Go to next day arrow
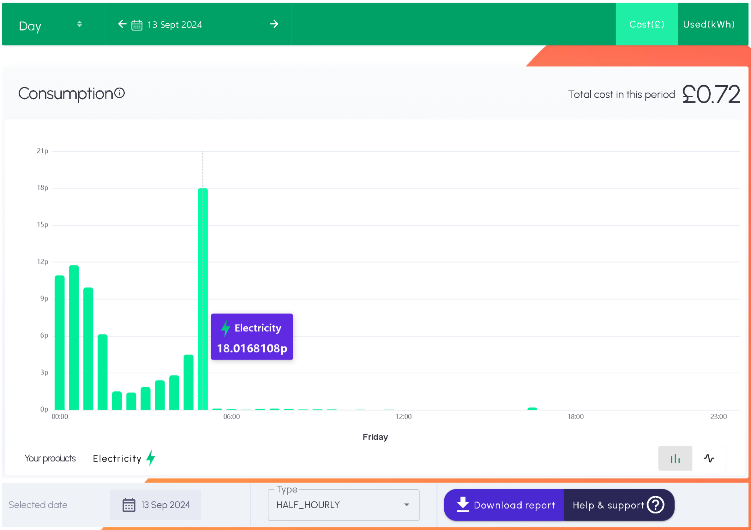The image size is (751, 530). click(x=274, y=24)
